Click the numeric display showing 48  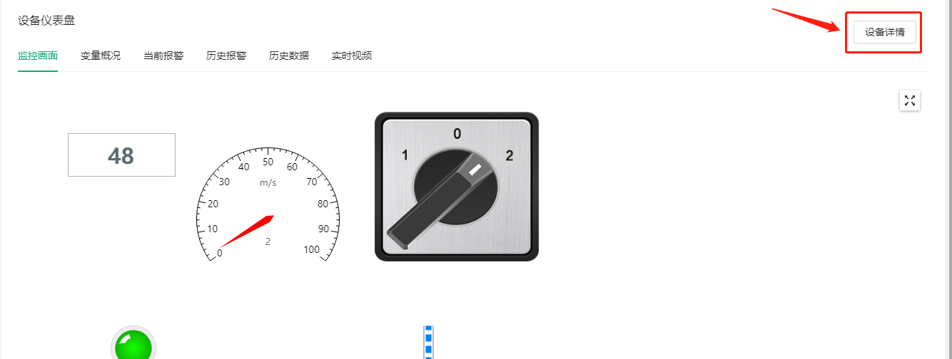pyautogui.click(x=121, y=155)
